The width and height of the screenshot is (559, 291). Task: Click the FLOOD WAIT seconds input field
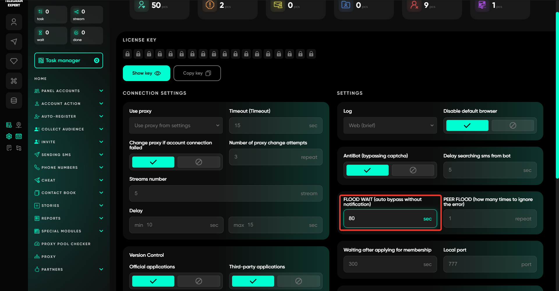(384, 219)
